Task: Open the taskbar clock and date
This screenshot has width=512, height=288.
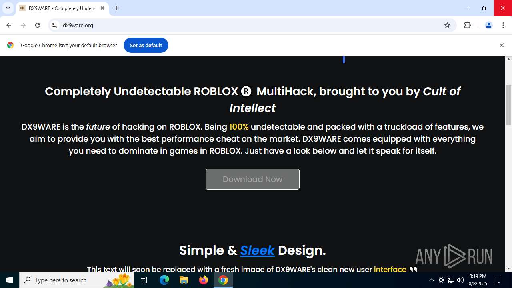Action: click(x=478, y=280)
